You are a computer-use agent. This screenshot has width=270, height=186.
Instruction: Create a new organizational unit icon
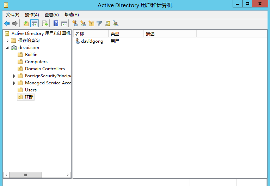pos(91,23)
